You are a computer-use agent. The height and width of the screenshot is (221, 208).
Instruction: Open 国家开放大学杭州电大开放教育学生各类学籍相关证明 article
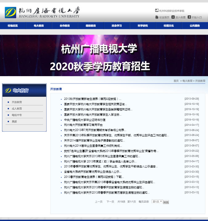coord(98,109)
